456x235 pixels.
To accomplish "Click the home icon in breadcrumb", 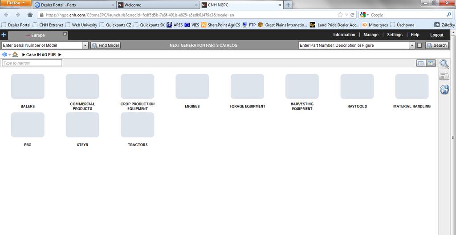I will pos(15,54).
